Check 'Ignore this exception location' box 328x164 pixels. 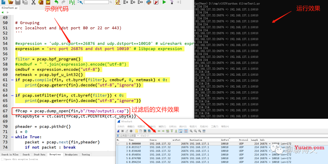coord(2,159)
